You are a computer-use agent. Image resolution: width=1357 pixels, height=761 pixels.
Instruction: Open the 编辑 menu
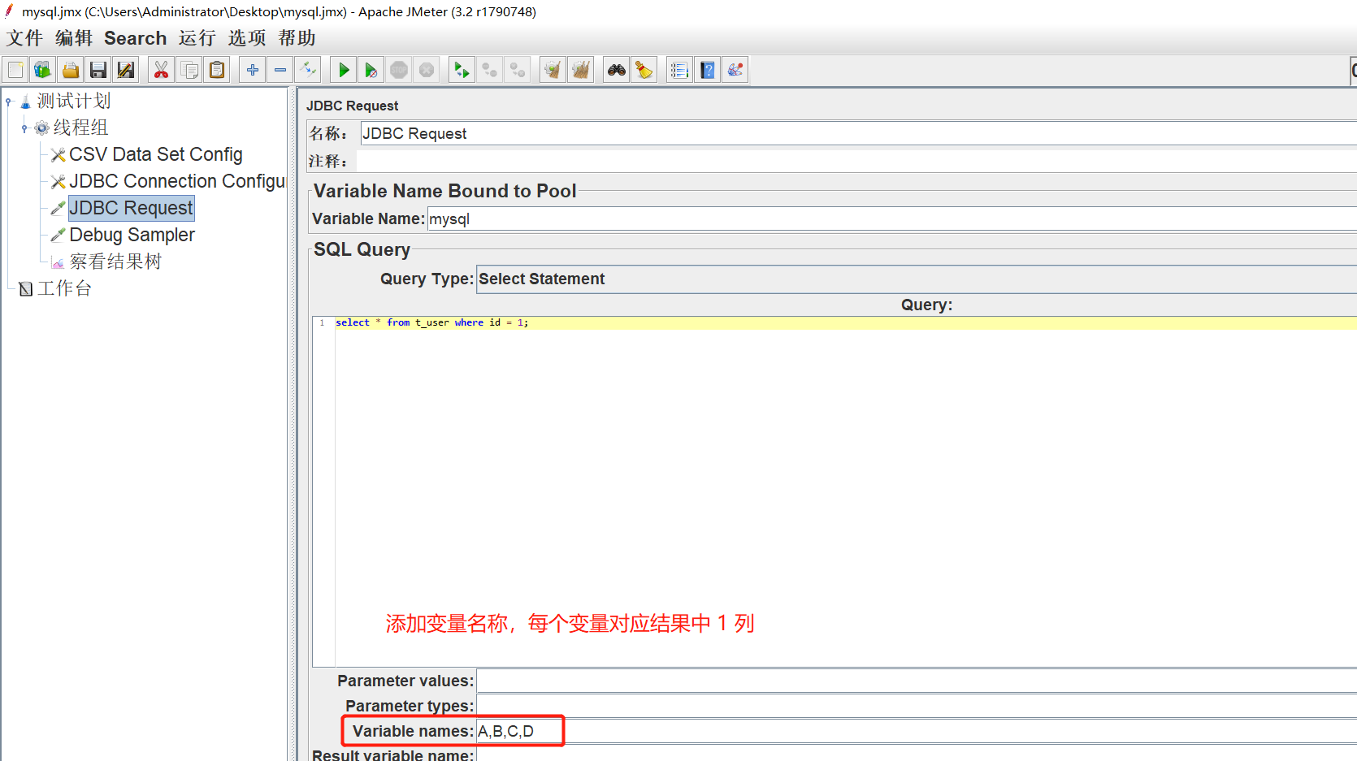point(74,38)
